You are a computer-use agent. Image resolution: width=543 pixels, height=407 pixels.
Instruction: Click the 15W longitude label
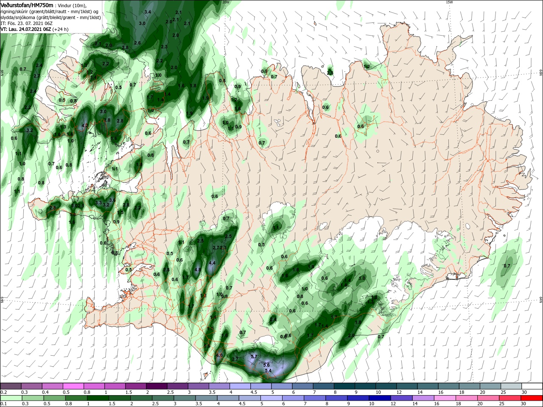tap(449, 2)
